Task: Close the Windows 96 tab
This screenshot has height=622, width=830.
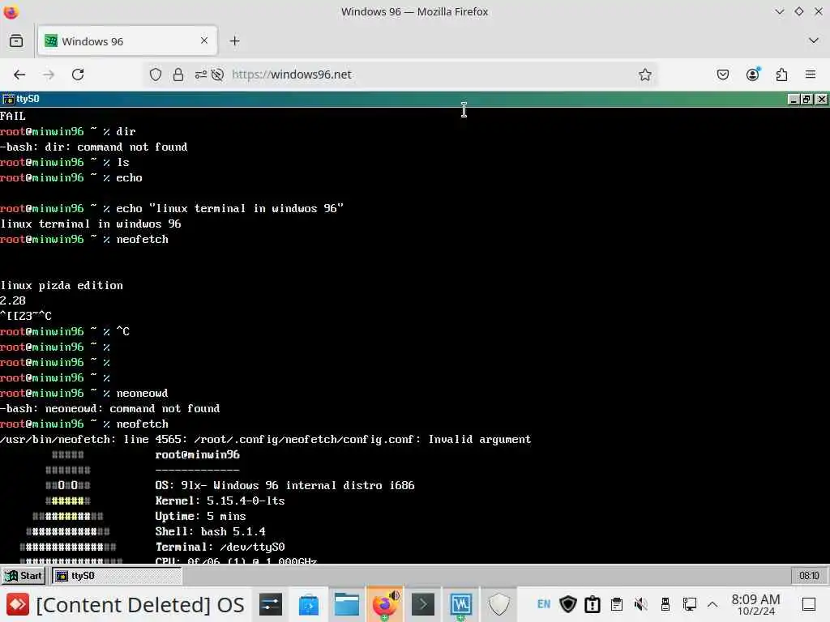Action: click(x=203, y=40)
